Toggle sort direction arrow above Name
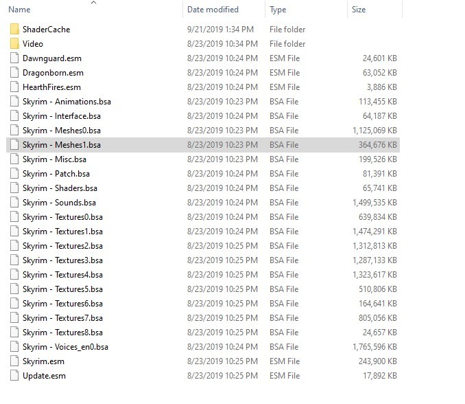This screenshot has width=465, height=404. click(x=94, y=2)
